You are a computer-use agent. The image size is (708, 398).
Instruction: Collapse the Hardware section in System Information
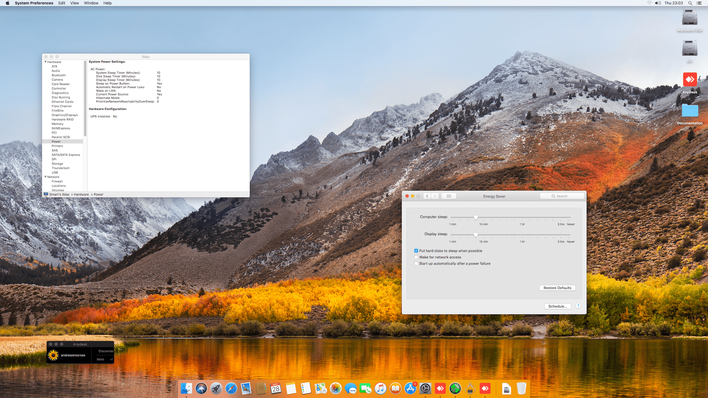(x=46, y=62)
